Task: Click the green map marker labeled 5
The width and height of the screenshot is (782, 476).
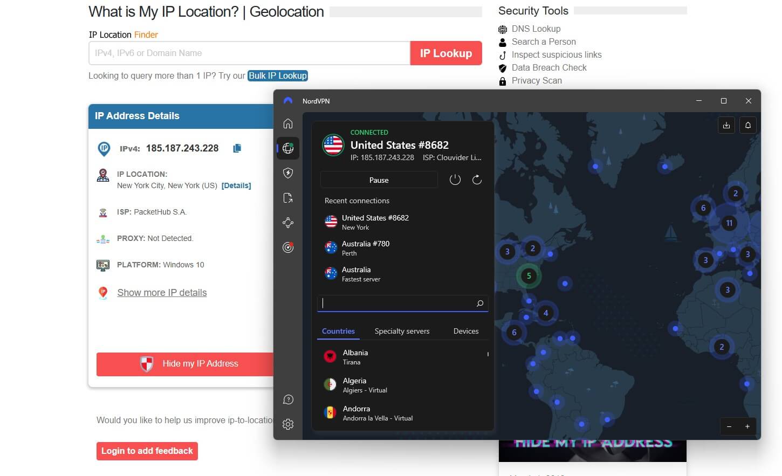Action: coord(529,275)
